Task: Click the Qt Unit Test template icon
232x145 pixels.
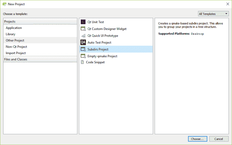Action: [x=83, y=22]
